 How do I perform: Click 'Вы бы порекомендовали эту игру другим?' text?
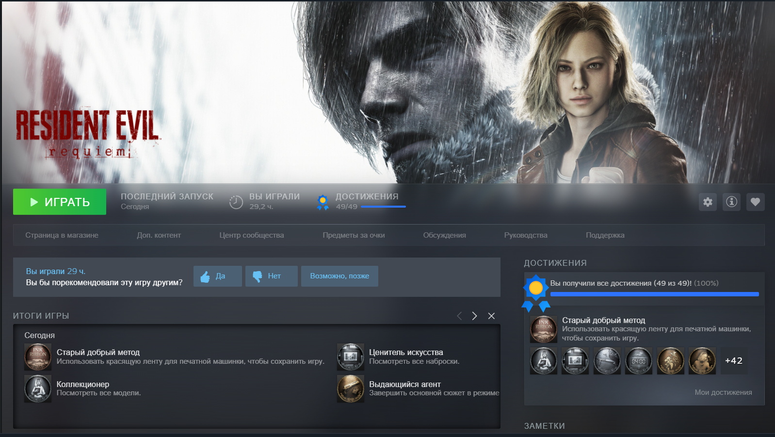click(x=104, y=282)
